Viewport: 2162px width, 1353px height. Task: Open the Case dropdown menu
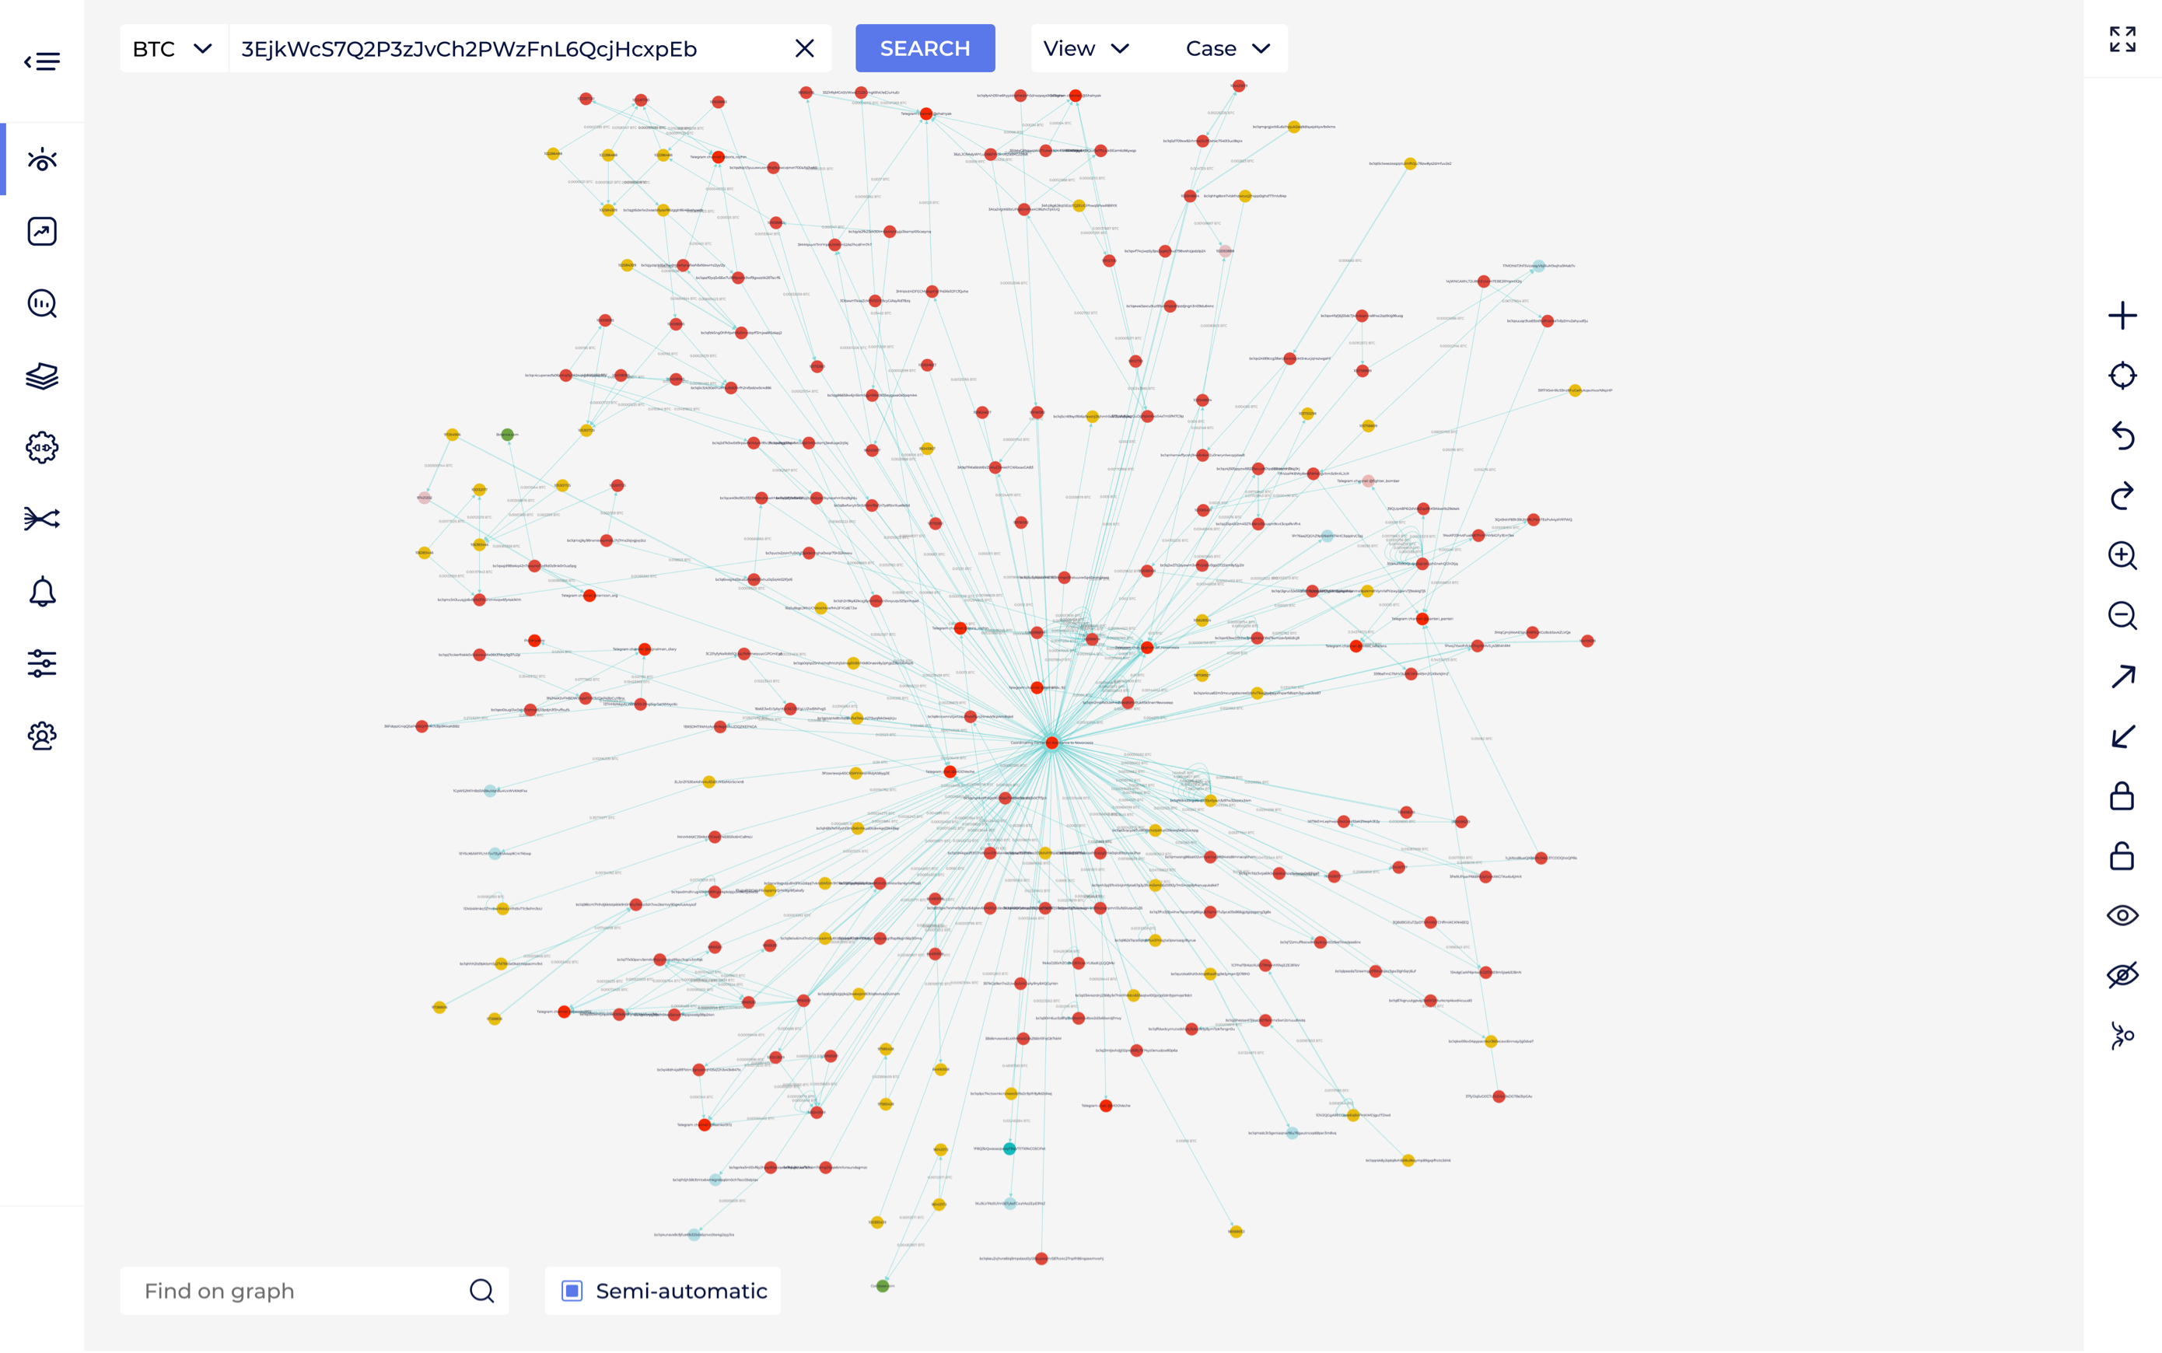pos(1227,48)
